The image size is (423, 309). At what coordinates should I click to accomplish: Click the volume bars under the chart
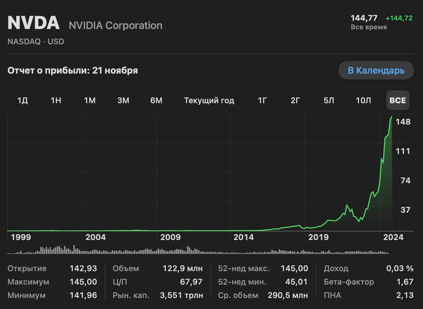pos(198,250)
